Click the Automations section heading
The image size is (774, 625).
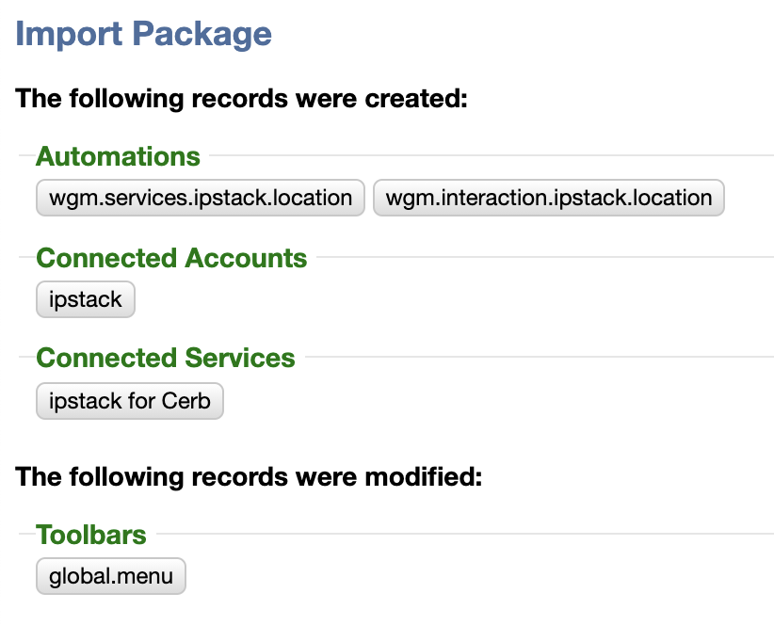pyautogui.click(x=118, y=156)
